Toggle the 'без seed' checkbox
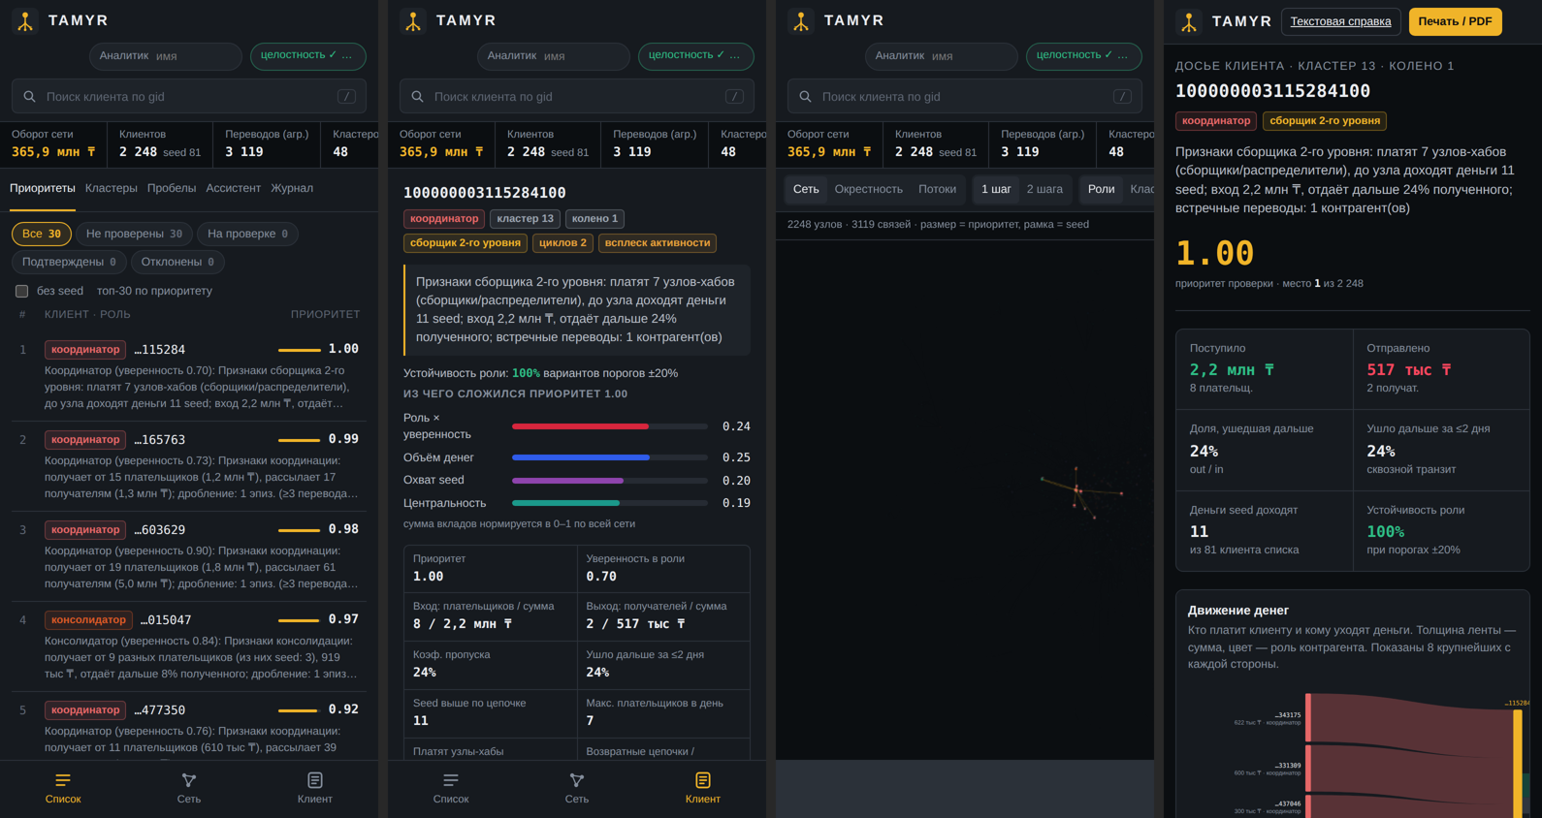Image resolution: width=1542 pixels, height=818 pixels. pyautogui.click(x=21, y=291)
